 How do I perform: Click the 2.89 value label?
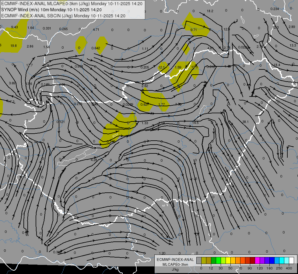pos(292,27)
